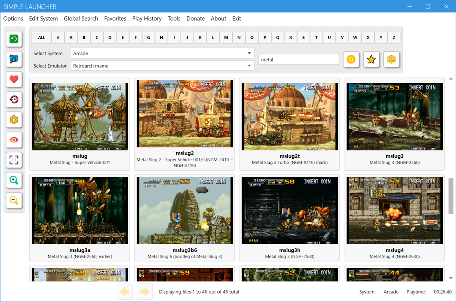Image resolution: width=456 pixels, height=302 pixels.
Task: Filter games by letter Z
Action: click(394, 38)
